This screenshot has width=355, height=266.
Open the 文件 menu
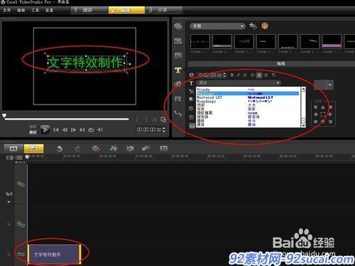click(6, 10)
